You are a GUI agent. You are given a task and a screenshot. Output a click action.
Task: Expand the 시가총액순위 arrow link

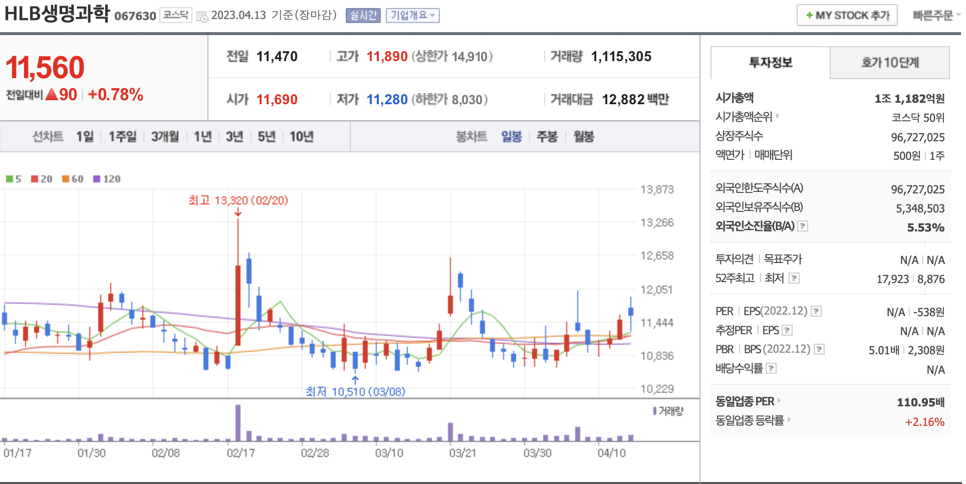[x=778, y=116]
